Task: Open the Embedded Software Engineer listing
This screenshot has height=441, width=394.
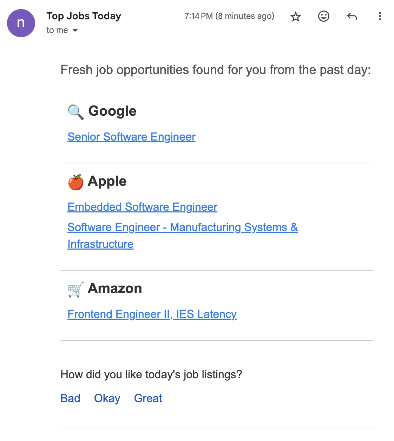Action: tap(142, 207)
